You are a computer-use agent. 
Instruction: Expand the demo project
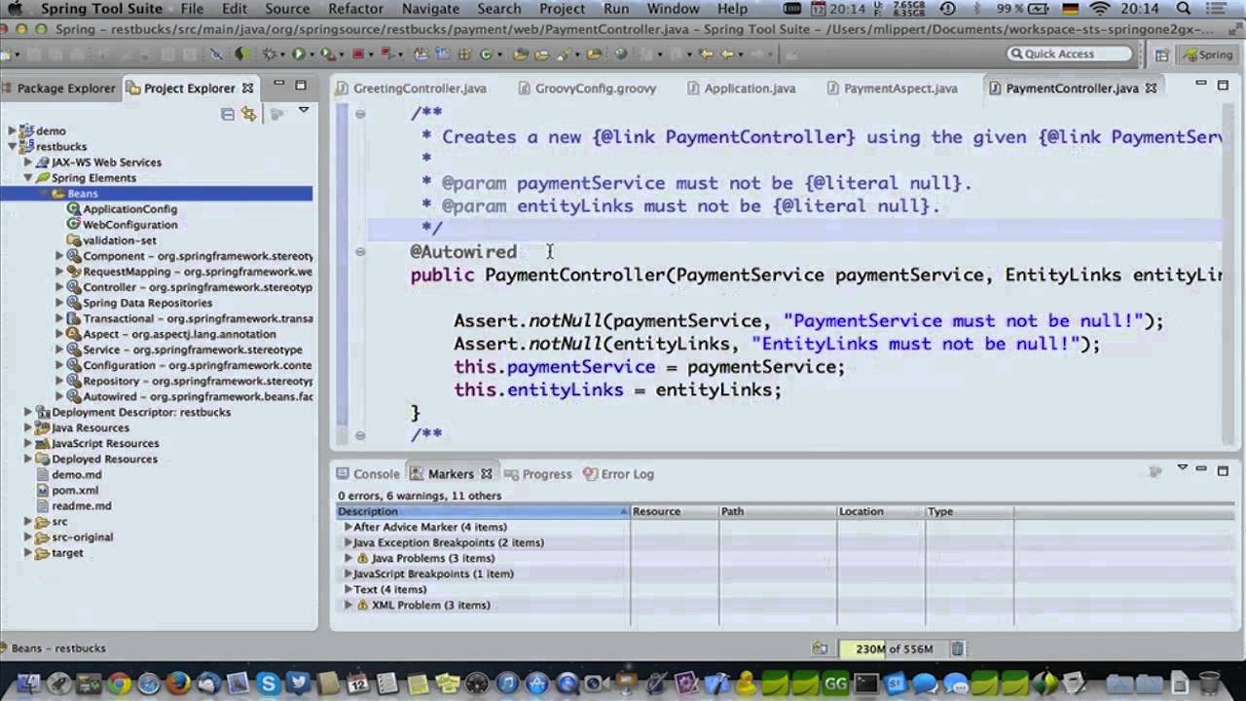tap(12, 130)
